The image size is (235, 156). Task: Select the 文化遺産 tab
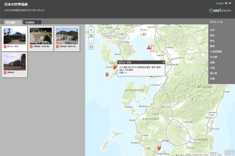pyautogui.click(x=11, y=23)
